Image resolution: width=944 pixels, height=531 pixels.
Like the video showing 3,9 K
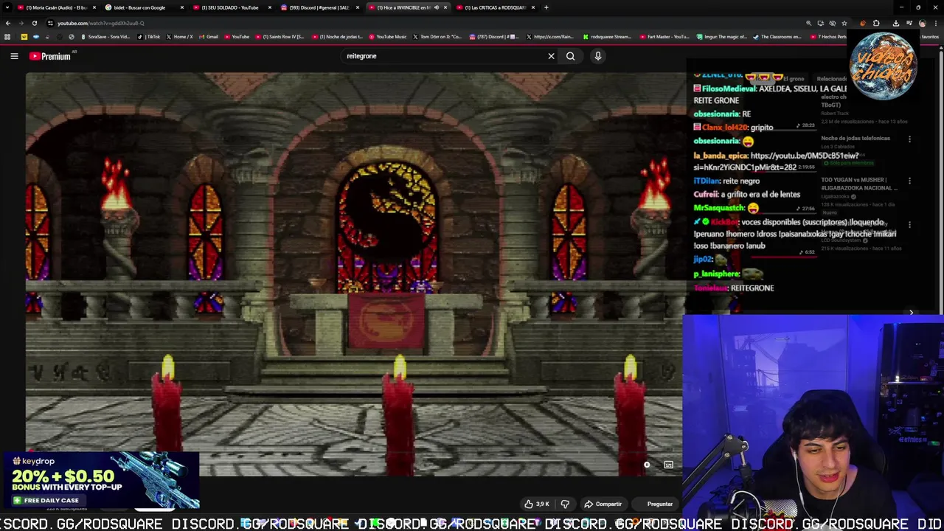537,504
